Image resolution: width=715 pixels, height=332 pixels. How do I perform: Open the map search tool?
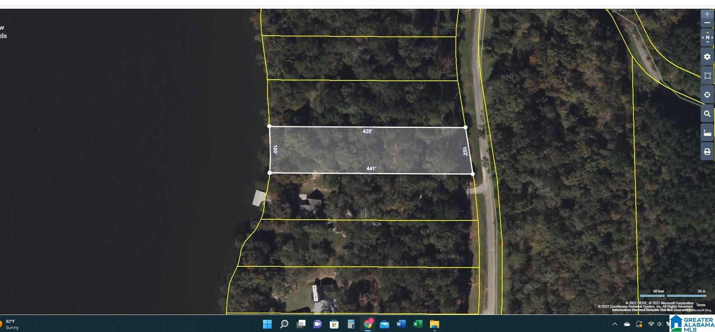coord(707,113)
